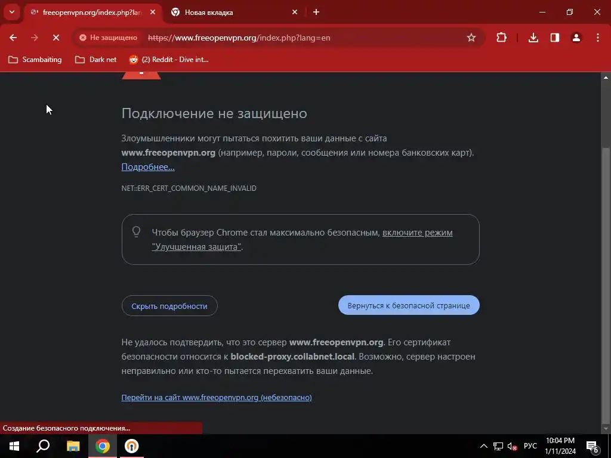Click the network tray icon
611x458 pixels.
498,446
